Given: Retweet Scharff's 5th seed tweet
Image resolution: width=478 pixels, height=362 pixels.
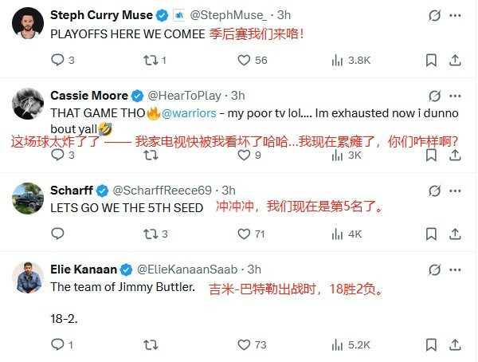Looking at the screenshot, I should tap(151, 234).
